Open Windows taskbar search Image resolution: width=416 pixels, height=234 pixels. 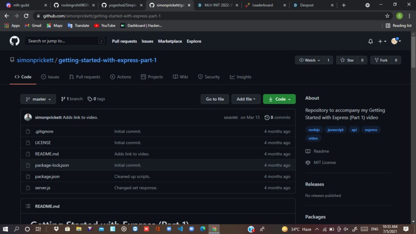pyautogui.click(x=17, y=229)
